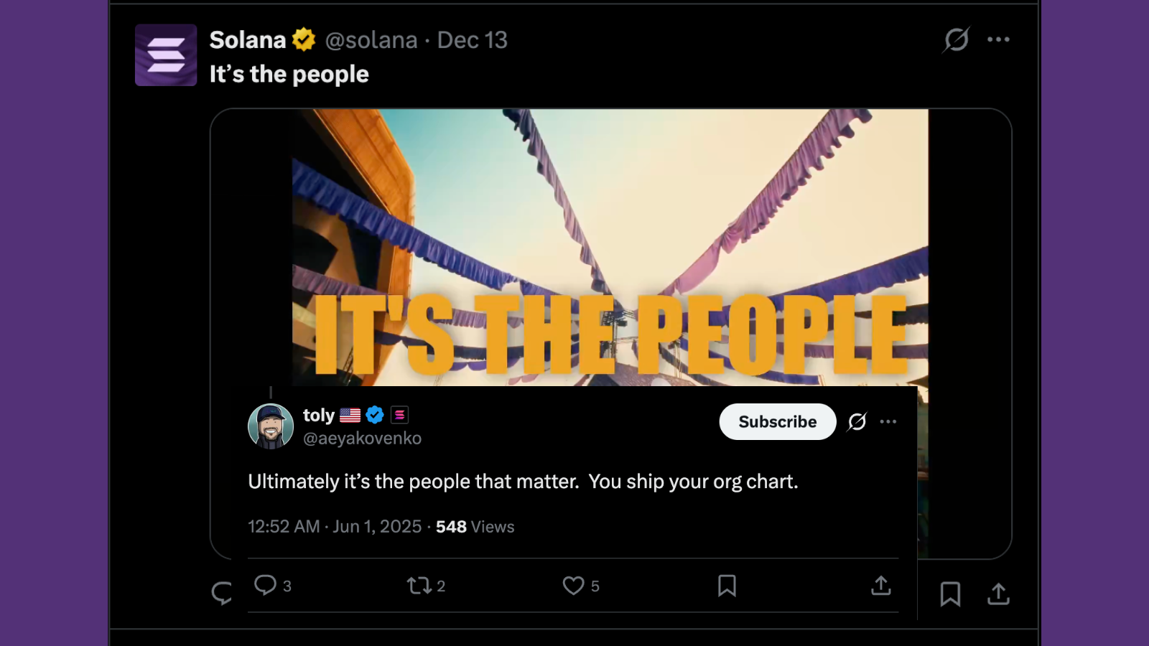
Task: Share toly's tweet with the upload icon
Action: [x=881, y=586]
